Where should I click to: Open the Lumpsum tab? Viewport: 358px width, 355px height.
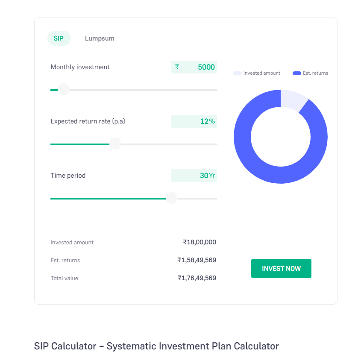[100, 38]
